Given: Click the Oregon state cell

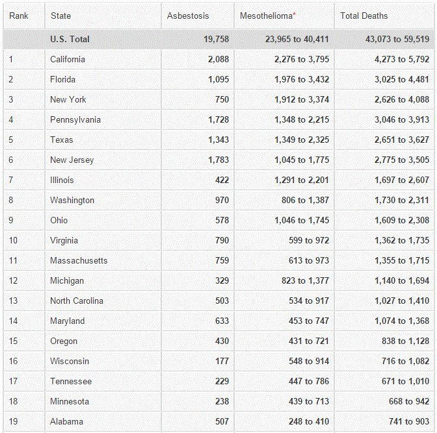Looking at the screenshot, I should pos(64,341).
